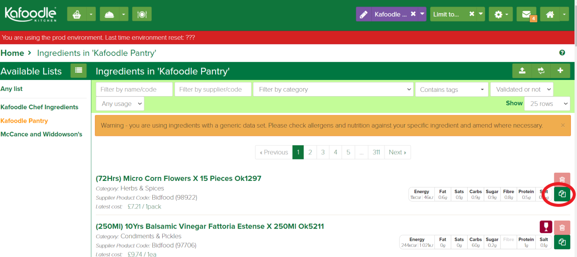Focus the 'Filter by supplier/code' field
Screen dimensions: 577x257
pos(213,89)
